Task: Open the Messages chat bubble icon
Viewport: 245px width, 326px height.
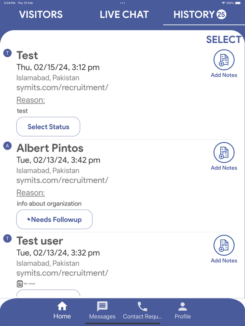Action: [x=102, y=306]
